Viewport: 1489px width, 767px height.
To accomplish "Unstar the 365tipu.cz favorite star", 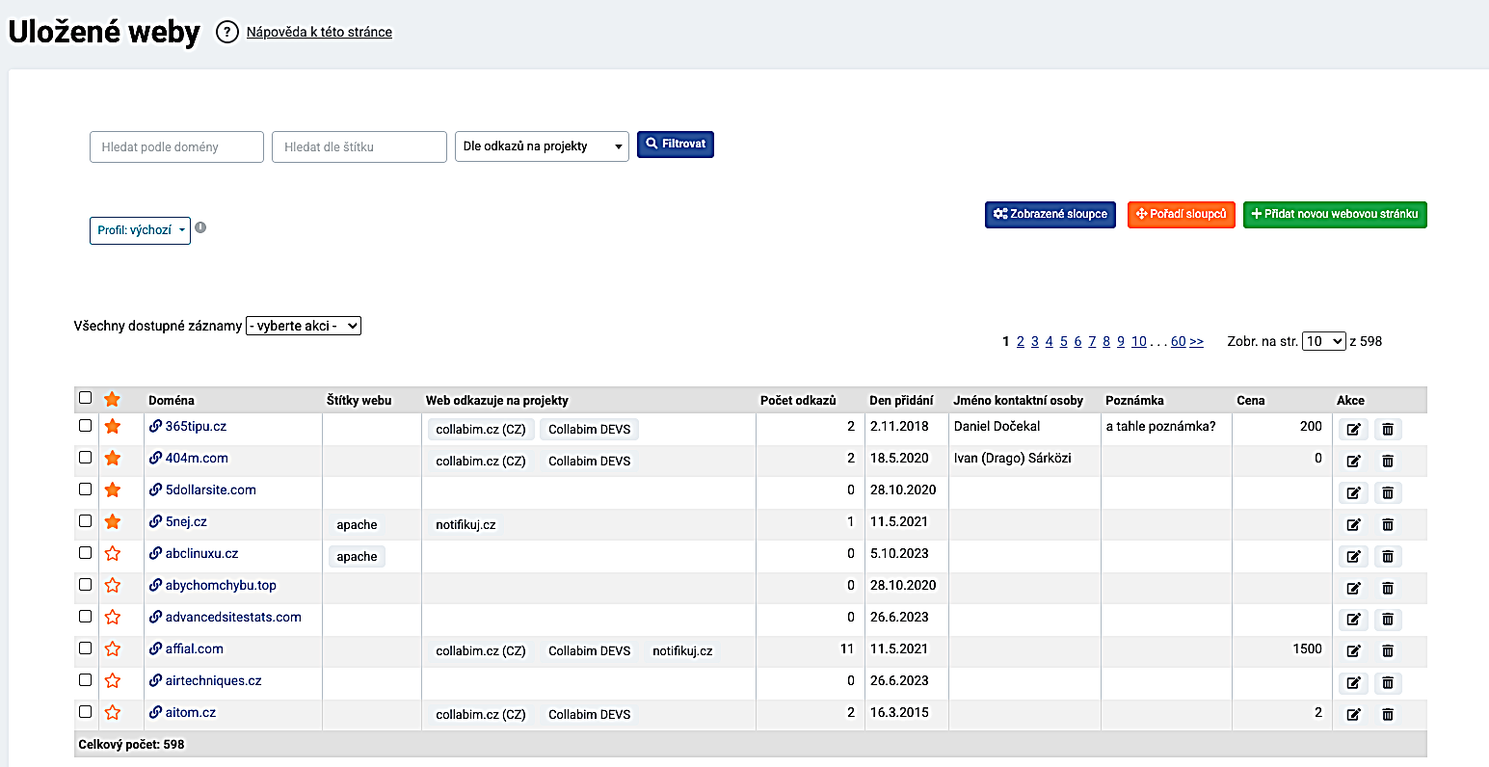I will (113, 426).
